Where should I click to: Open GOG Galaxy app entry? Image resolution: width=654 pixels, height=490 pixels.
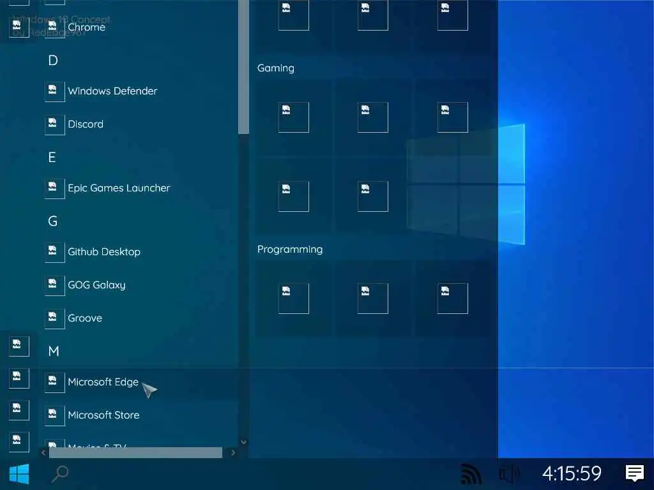pyautogui.click(x=138, y=285)
